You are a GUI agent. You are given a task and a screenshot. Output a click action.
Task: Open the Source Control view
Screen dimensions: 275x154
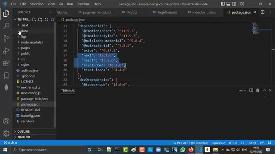pos(6,38)
